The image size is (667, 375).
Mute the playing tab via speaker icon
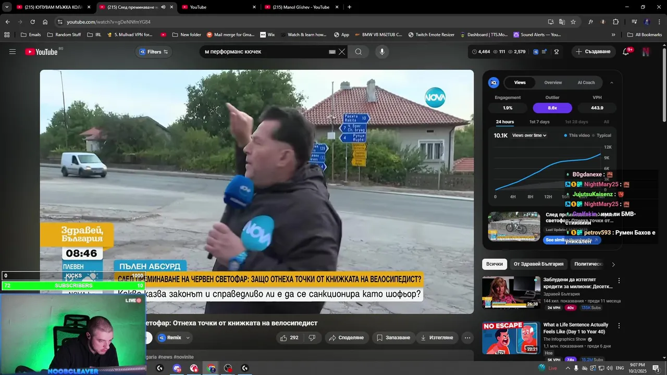(163, 7)
